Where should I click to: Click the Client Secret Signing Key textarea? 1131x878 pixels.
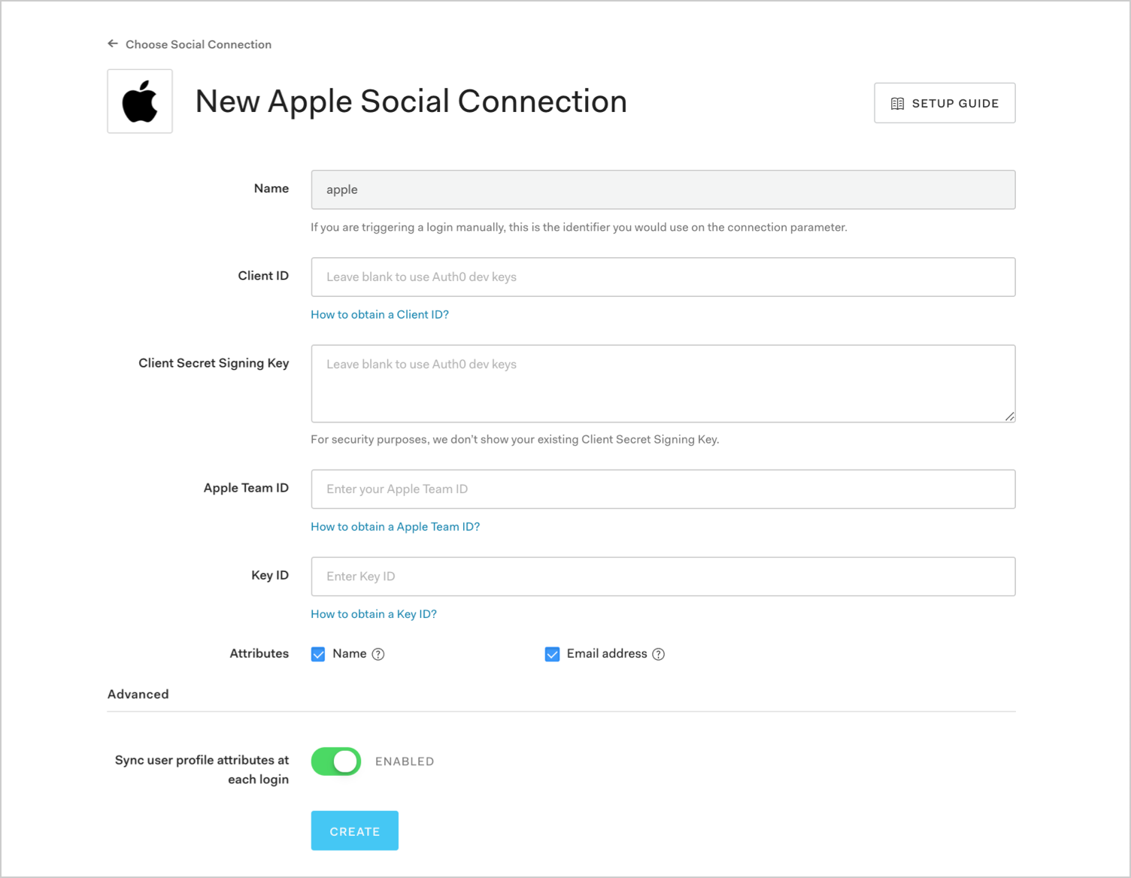tap(663, 383)
